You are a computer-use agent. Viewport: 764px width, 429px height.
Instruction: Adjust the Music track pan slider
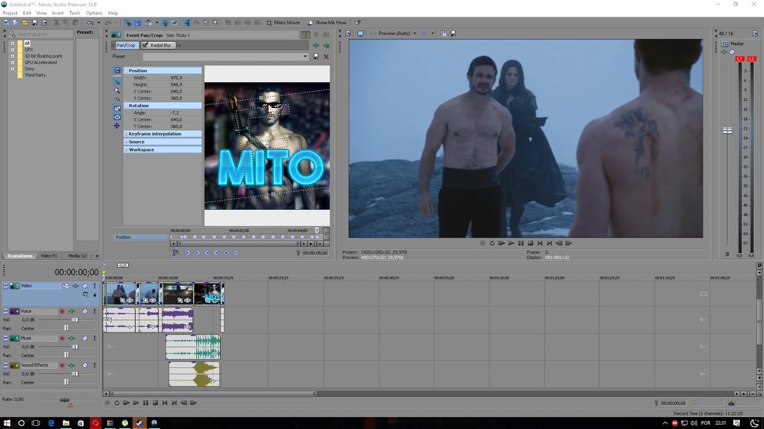(x=66, y=355)
